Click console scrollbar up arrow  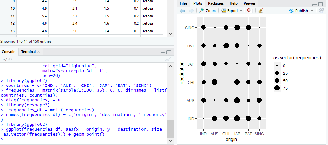(170, 66)
